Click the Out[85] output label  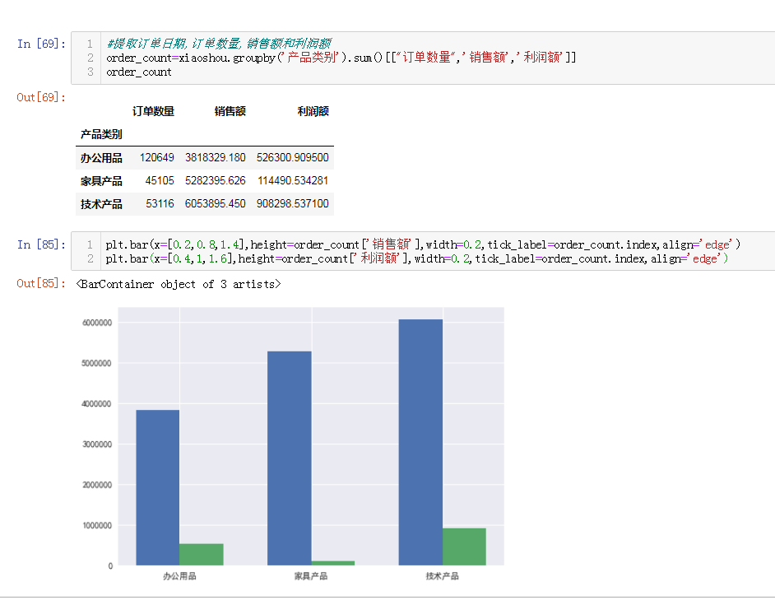(41, 283)
